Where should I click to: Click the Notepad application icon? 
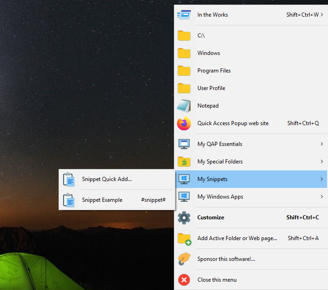[184, 106]
